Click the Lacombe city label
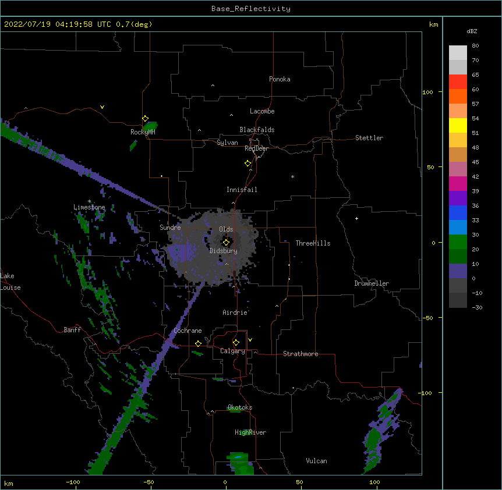The height and width of the screenshot is (490, 502). click(x=262, y=111)
